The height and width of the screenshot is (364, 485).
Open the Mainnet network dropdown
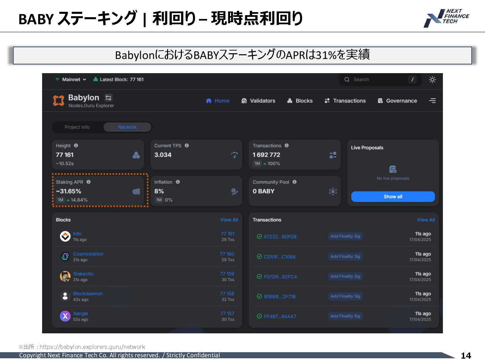point(71,80)
